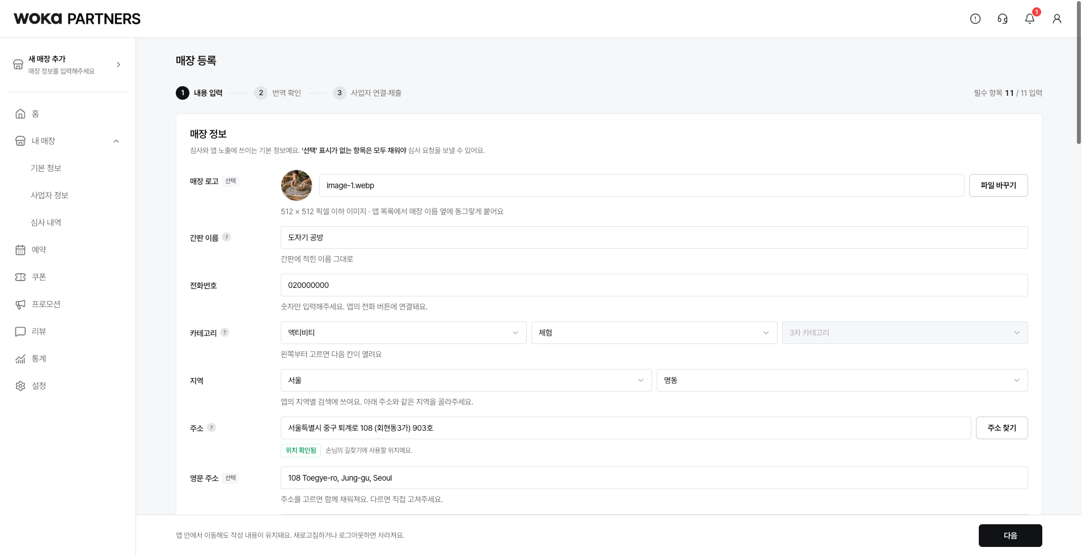Screen dimensions: 1082x556
Task: Click the 프로모션 megaphone icon
Action: tap(20, 304)
